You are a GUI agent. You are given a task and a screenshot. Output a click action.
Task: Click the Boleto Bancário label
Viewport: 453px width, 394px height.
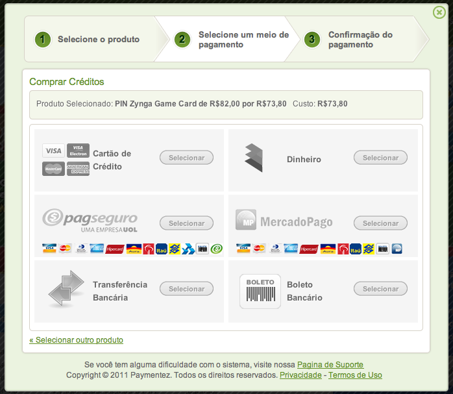(304, 291)
